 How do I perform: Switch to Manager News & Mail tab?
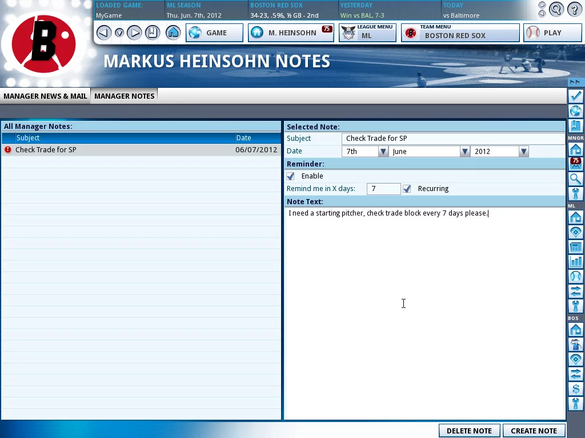45,96
